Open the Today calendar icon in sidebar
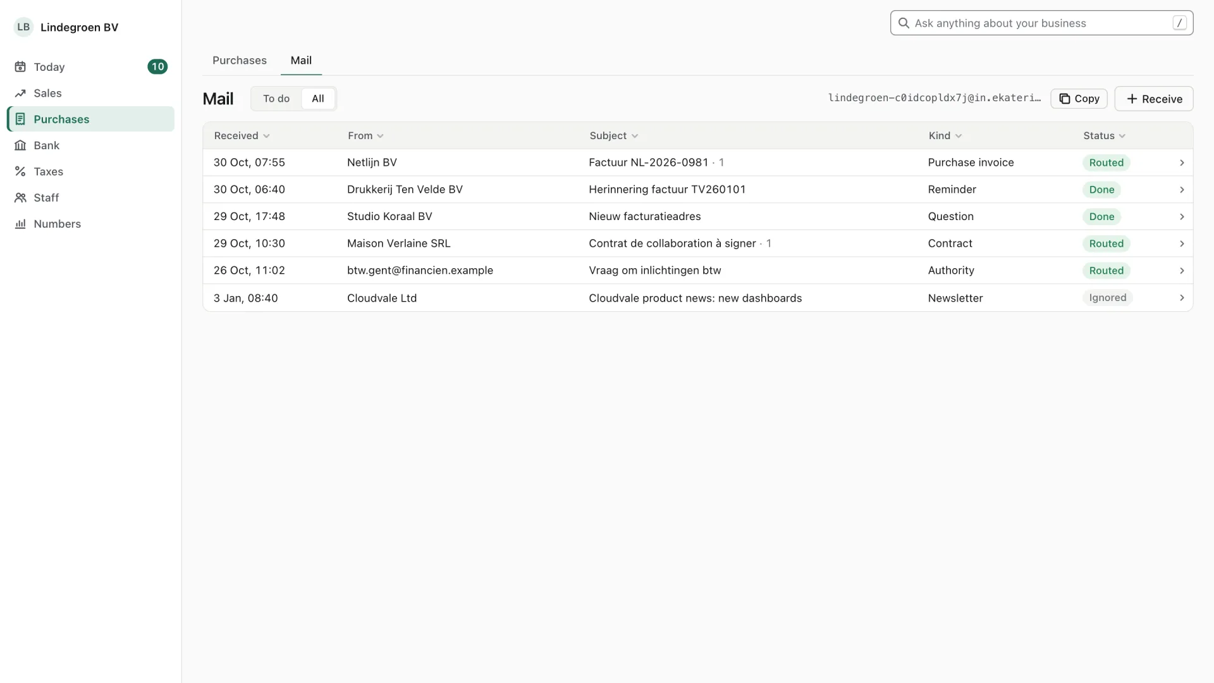This screenshot has width=1214, height=683. tap(20, 67)
